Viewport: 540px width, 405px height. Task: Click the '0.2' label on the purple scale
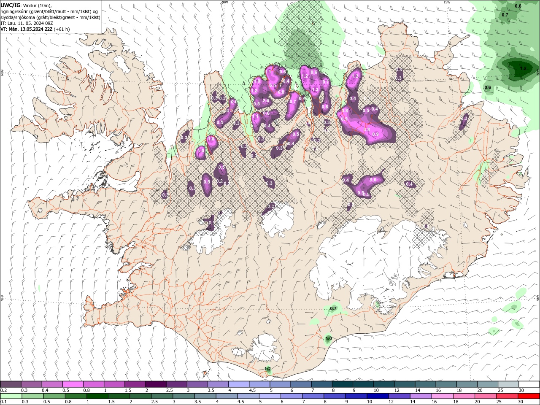point(4,390)
